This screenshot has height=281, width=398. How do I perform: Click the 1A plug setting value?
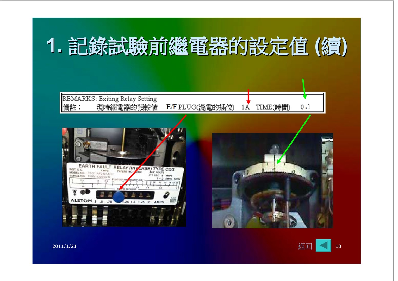coord(245,107)
